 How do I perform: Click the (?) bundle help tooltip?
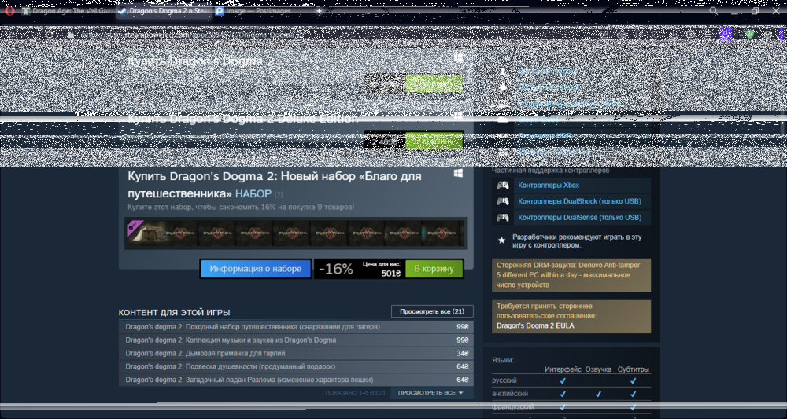point(279,194)
